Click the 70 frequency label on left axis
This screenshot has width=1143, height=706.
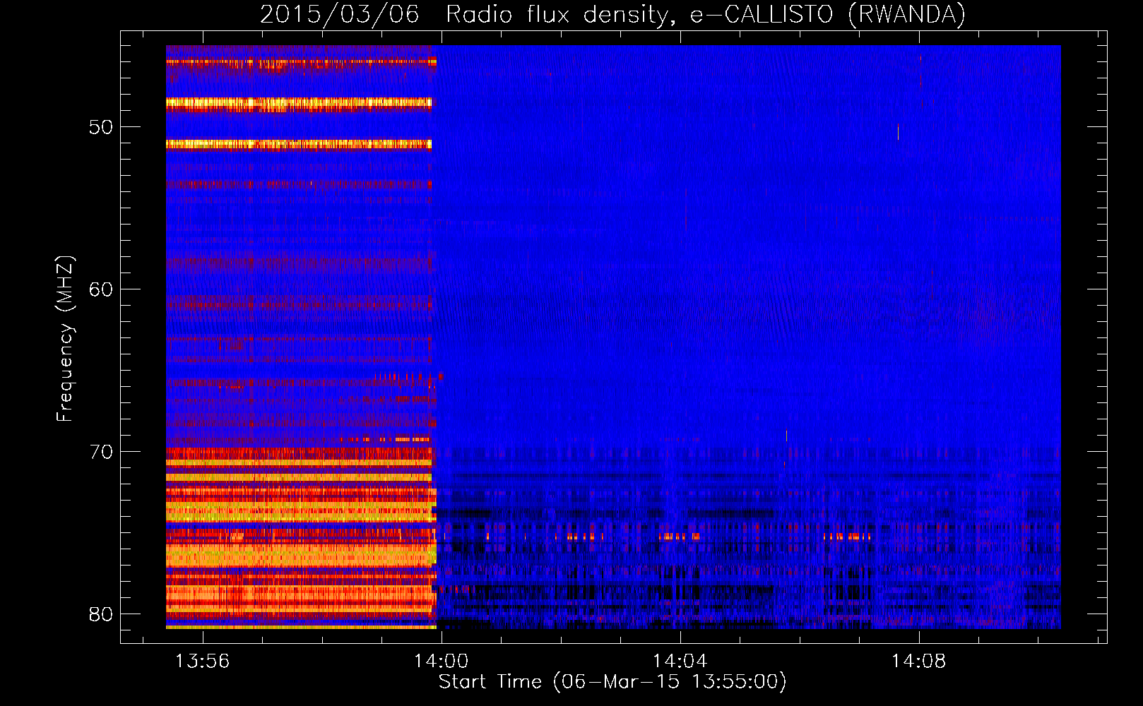pos(101,452)
